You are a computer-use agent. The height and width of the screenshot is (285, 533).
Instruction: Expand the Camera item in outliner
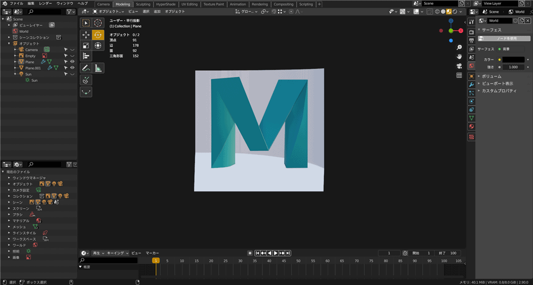pos(16,50)
